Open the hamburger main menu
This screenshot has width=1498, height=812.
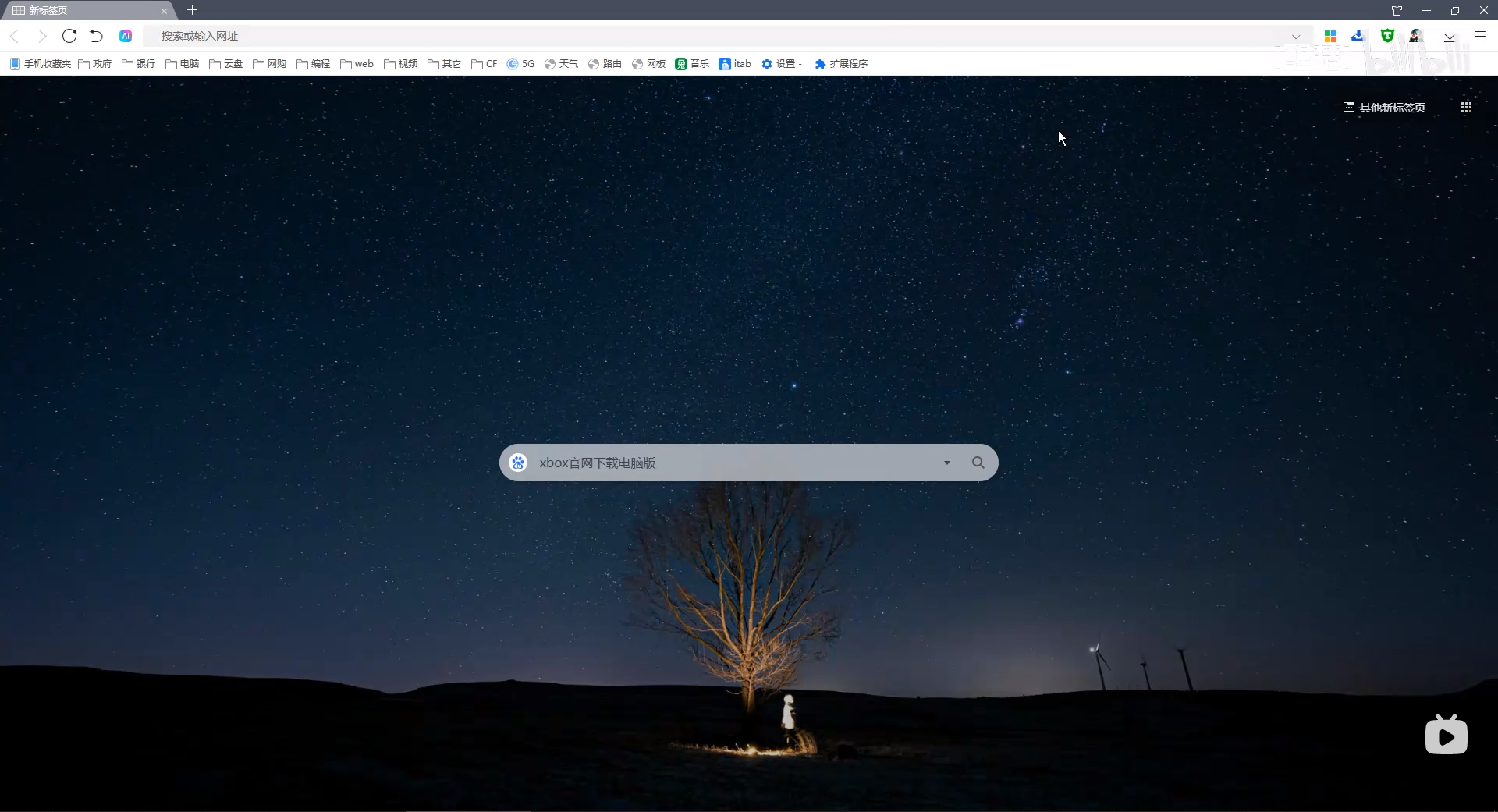tap(1479, 36)
